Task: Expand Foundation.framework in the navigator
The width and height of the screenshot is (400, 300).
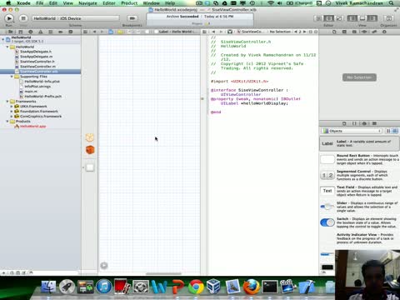Action: click(x=12, y=112)
